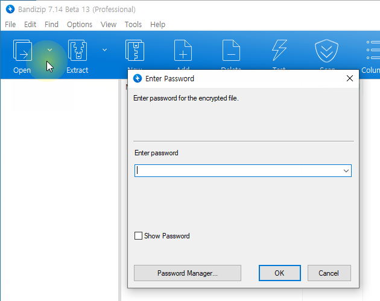Click the Extract toolbar icon
The image size is (380, 301).
click(77, 52)
